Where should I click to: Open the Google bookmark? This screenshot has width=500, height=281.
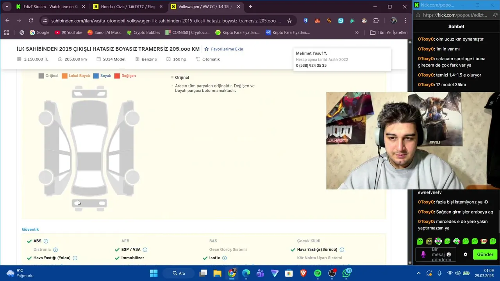39,32
